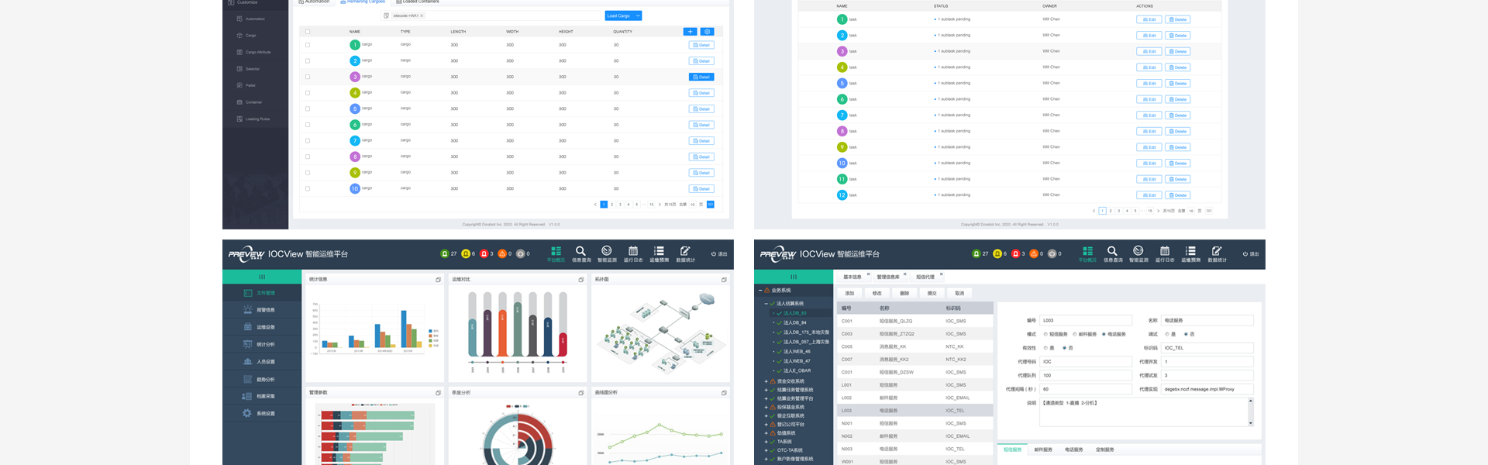Select the 是 radio option for 调试
Screen dimensions: 1488x465
(1167, 334)
